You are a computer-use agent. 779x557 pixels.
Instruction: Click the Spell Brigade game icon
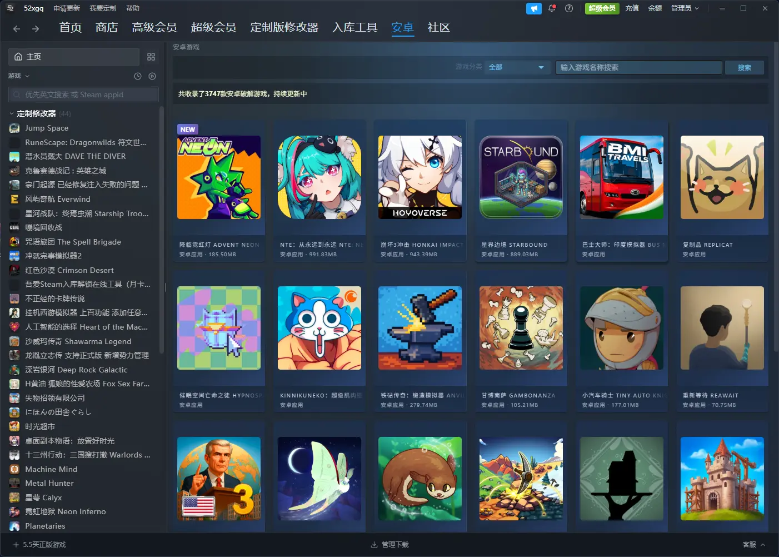pos(14,242)
